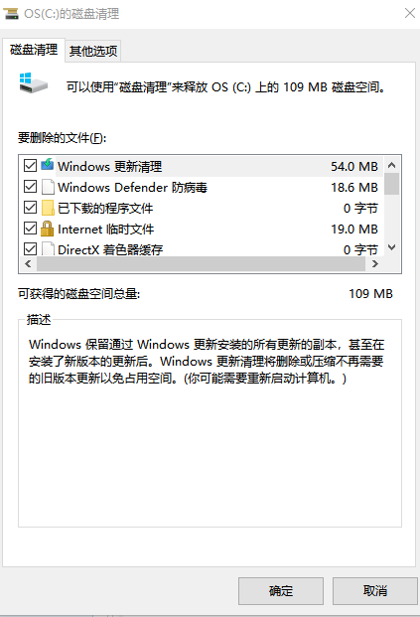Click the disk cleanup title bar icon
The width and height of the screenshot is (420, 617).
(x=11, y=13)
